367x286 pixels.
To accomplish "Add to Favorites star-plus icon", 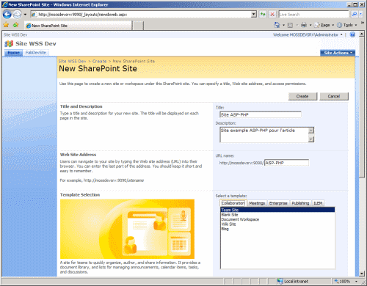I will pos(16,25).
